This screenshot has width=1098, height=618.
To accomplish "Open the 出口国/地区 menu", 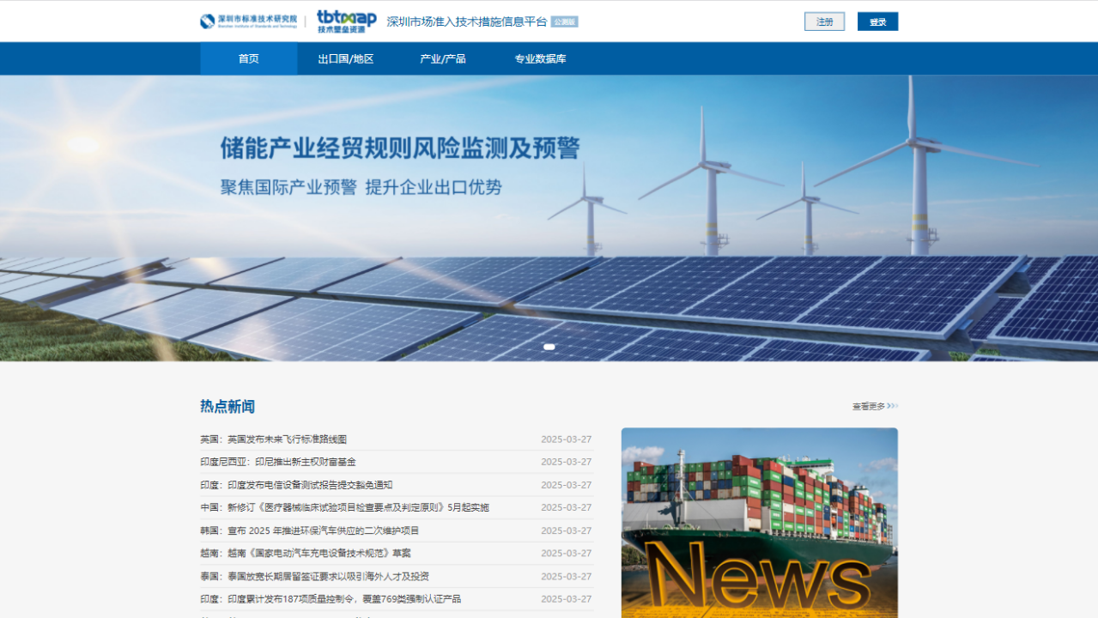I will coord(345,59).
